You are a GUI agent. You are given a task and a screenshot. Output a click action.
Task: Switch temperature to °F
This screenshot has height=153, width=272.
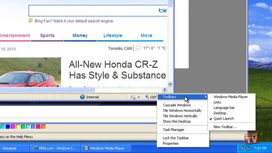tap(159, 48)
